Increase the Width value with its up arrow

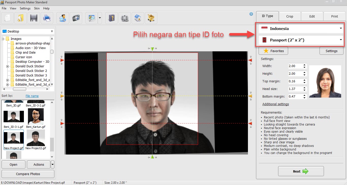[305, 65]
